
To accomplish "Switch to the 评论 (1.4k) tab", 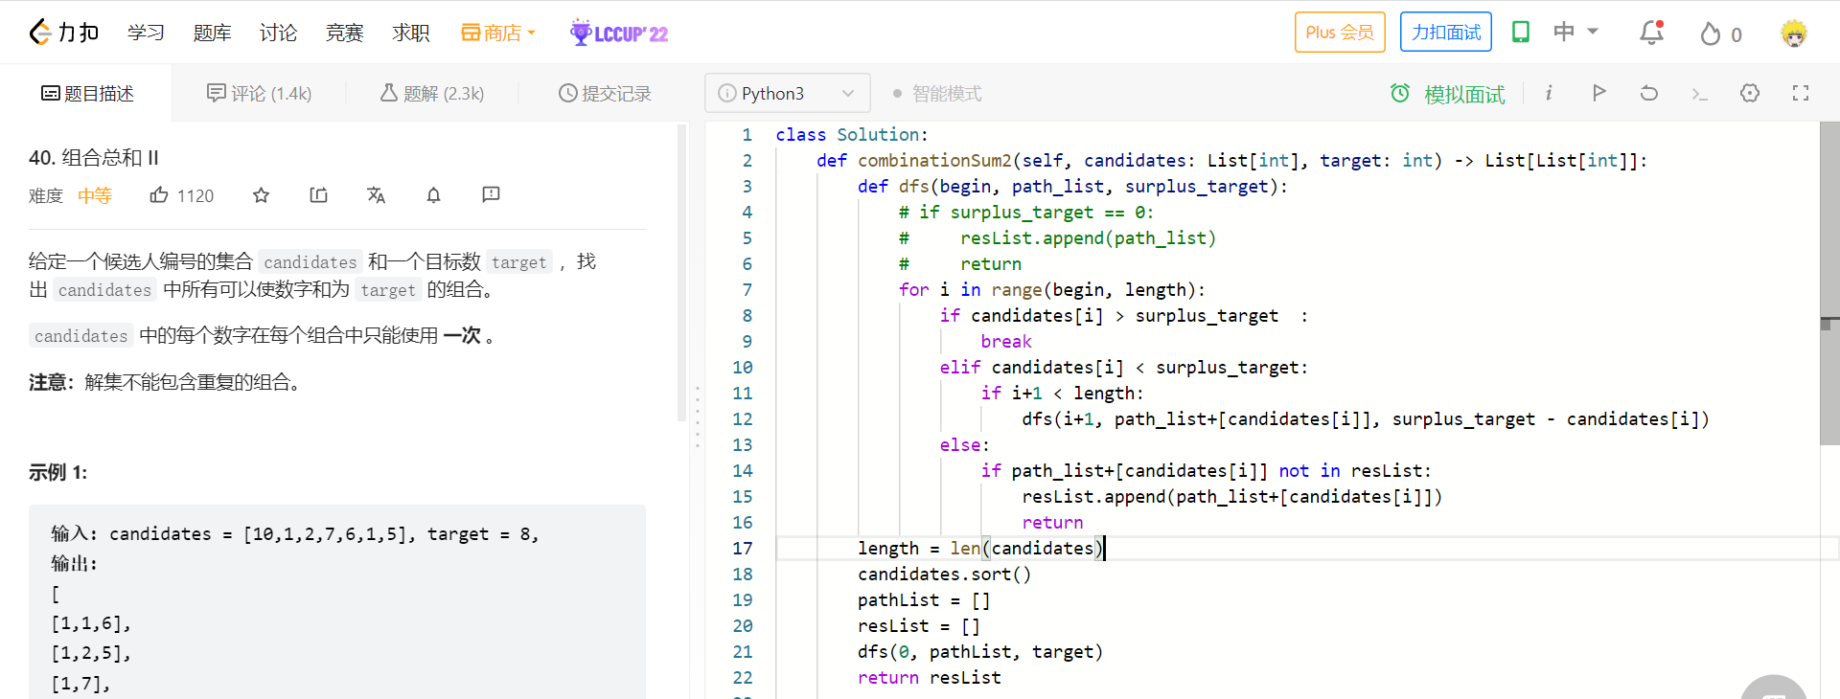I will [259, 93].
